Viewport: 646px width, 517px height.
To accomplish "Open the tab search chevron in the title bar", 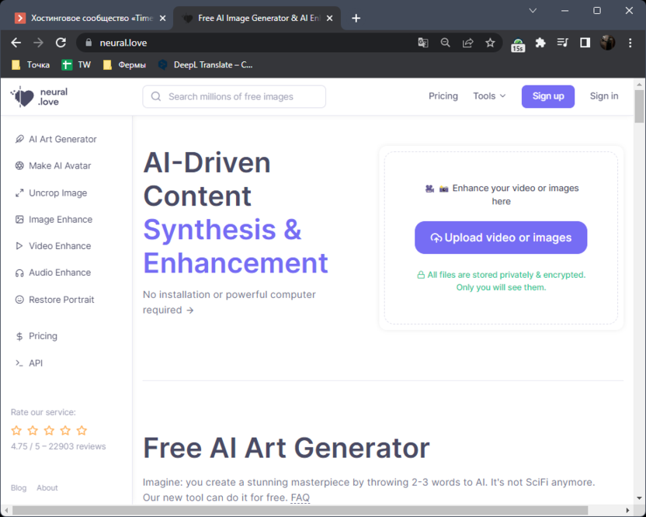I will click(x=533, y=11).
